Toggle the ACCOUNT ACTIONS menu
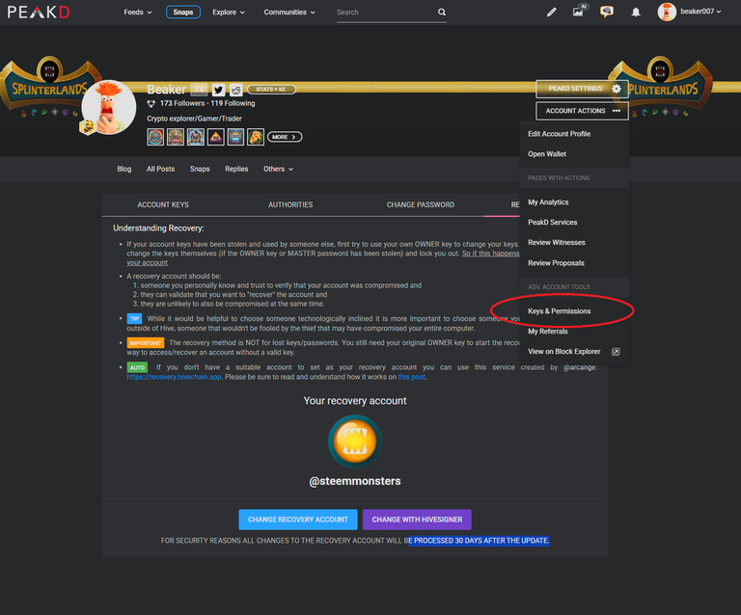This screenshot has width=741, height=615. (582, 111)
